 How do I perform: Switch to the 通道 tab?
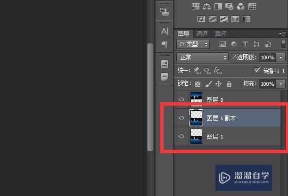202,34
